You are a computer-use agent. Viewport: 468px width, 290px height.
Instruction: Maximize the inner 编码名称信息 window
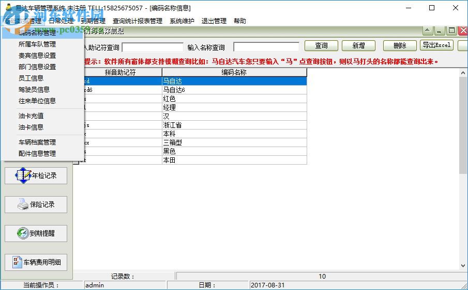pyautogui.click(x=451, y=30)
